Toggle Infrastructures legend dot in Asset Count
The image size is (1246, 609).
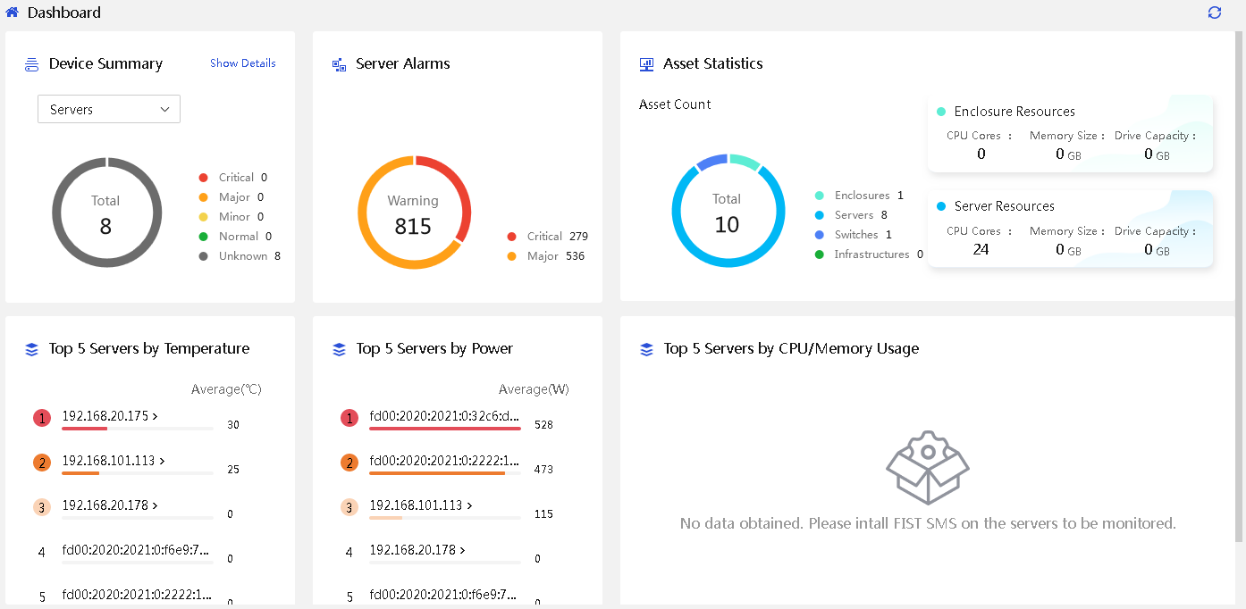pyautogui.click(x=819, y=254)
